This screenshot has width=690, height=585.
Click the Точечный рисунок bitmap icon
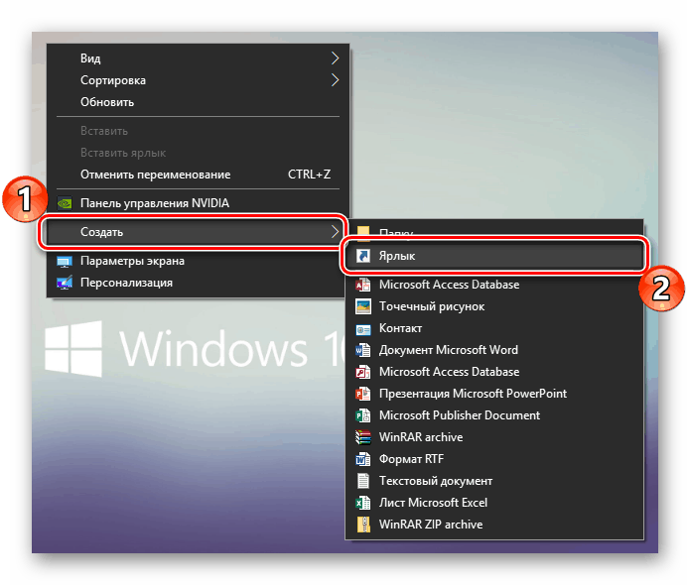363,306
